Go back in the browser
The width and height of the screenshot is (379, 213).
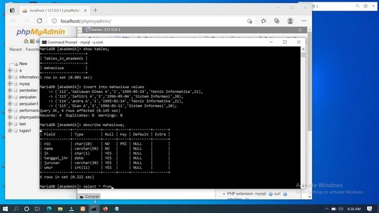(14, 21)
